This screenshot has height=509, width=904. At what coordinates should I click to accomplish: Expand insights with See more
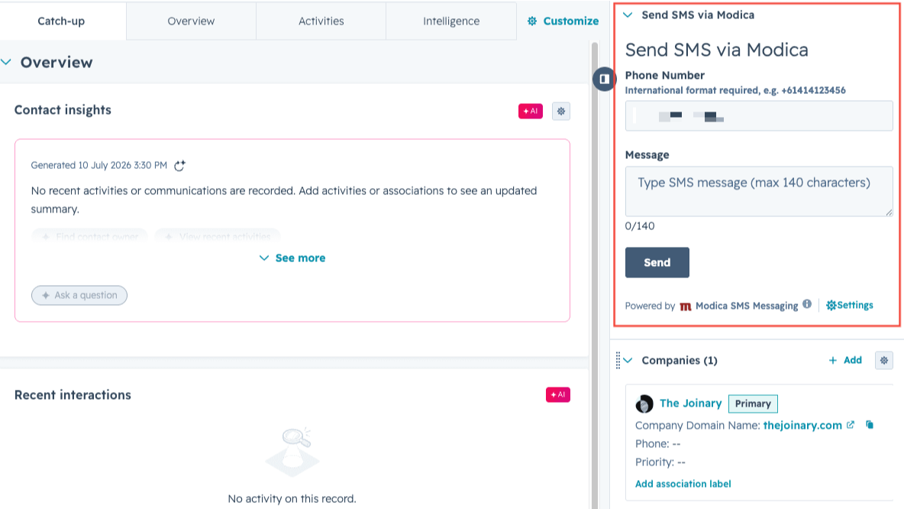click(x=292, y=258)
